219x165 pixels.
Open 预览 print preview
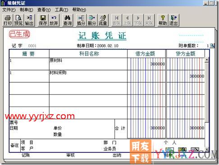18,20
